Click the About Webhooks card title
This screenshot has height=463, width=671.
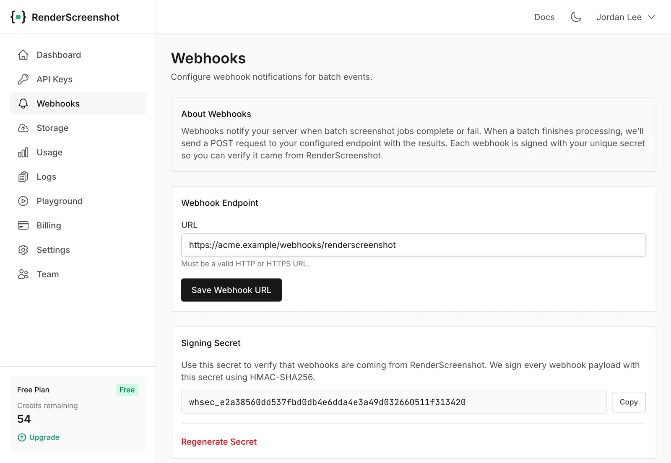tap(216, 114)
